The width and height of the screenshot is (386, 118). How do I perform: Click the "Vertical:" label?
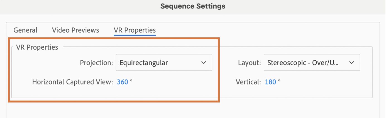(x=248, y=82)
